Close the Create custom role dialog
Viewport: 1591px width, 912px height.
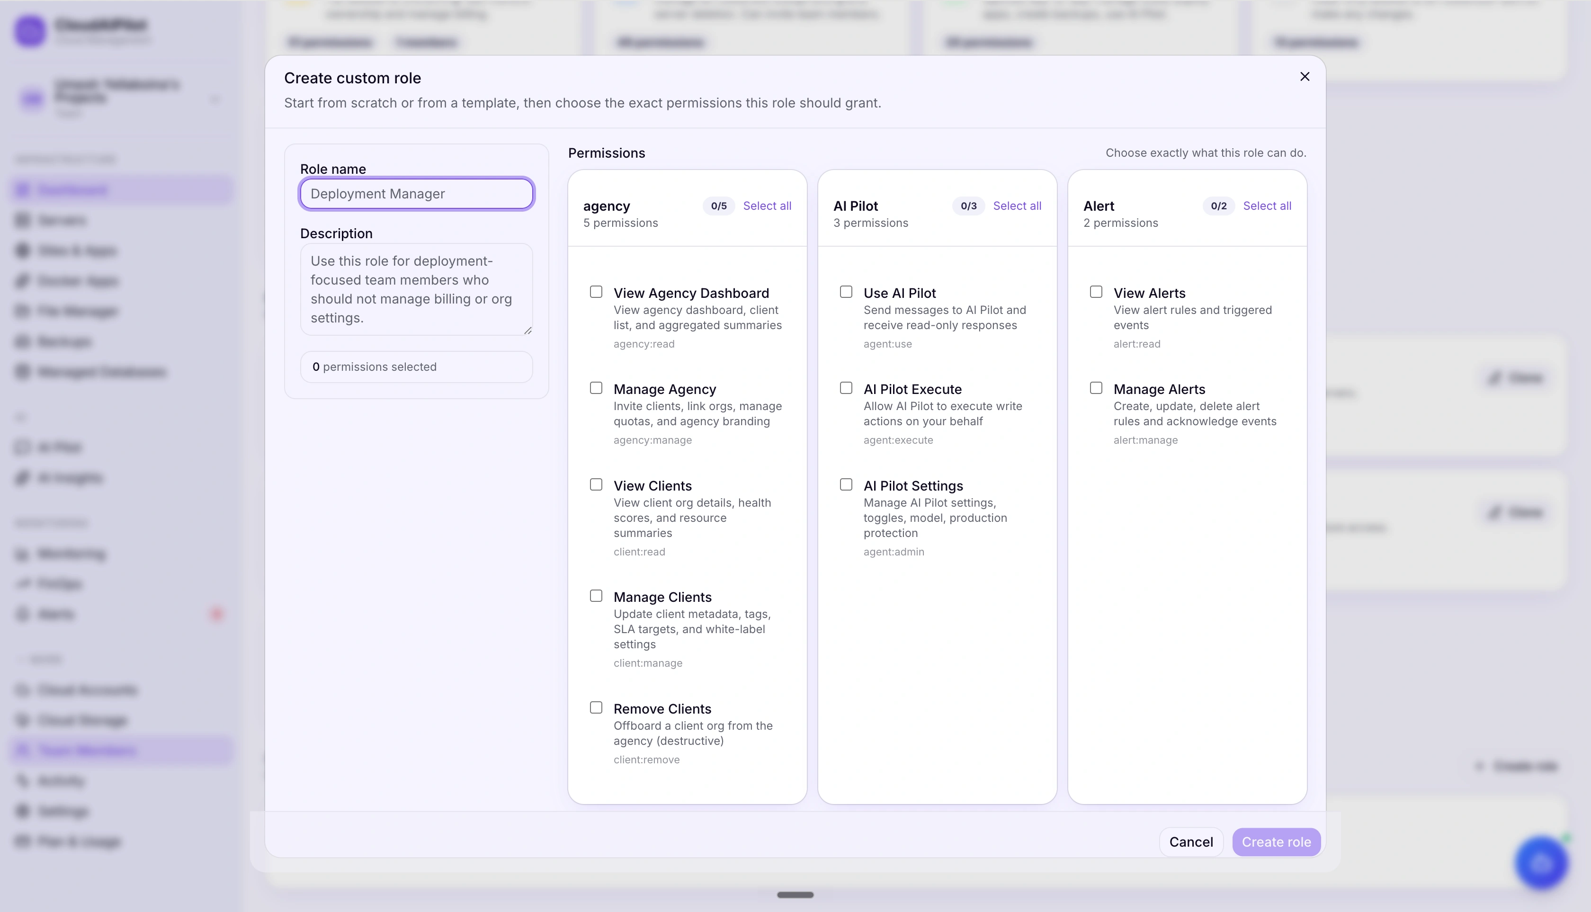[x=1305, y=76]
